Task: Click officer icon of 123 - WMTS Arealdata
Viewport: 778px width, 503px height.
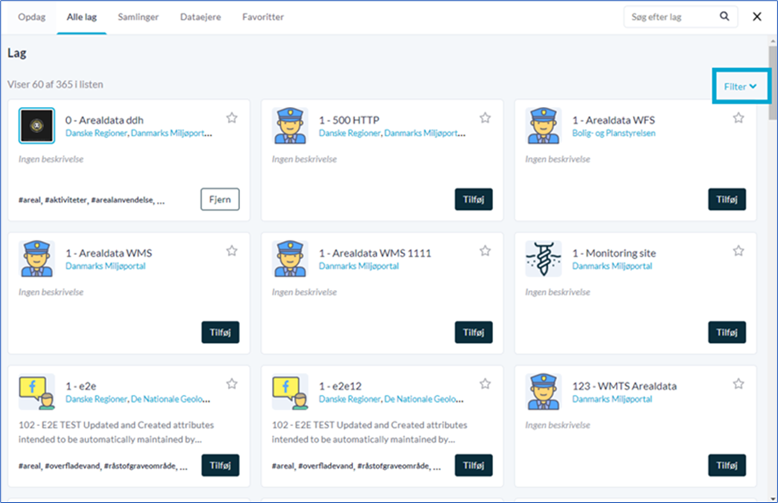Action: 544,392
